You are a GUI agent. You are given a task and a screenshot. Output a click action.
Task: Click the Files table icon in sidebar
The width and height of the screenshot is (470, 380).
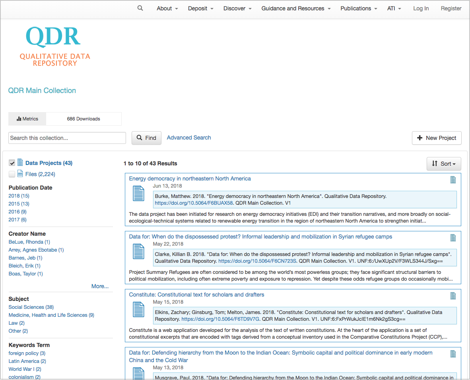pyautogui.click(x=20, y=174)
